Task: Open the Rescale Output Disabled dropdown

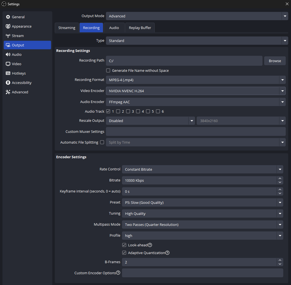Action: click(150, 121)
